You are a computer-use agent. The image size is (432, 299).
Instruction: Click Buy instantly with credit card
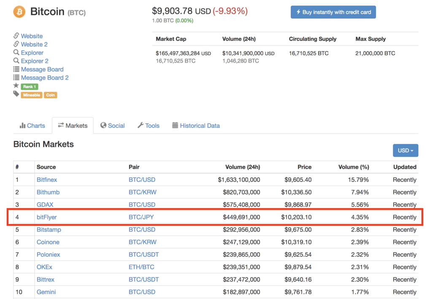click(x=333, y=12)
